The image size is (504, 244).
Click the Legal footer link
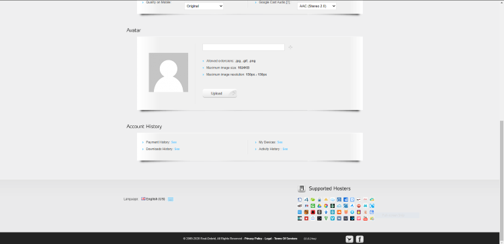(268, 239)
